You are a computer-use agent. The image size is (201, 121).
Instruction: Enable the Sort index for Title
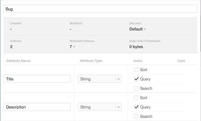(x=136, y=70)
